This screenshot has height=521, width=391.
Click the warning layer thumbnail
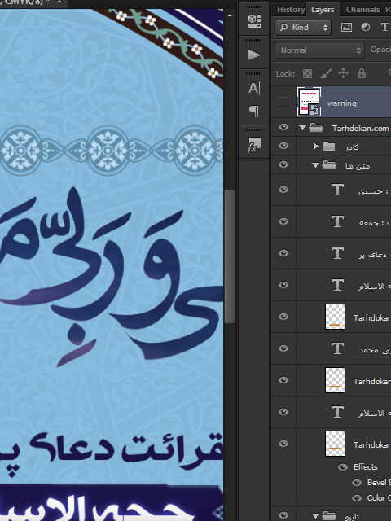point(309,102)
